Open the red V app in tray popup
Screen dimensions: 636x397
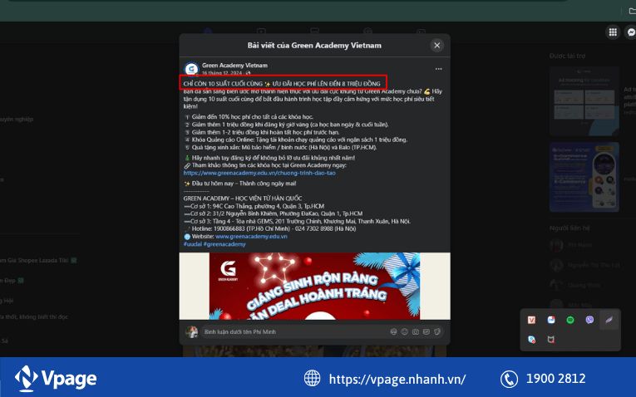(531, 320)
